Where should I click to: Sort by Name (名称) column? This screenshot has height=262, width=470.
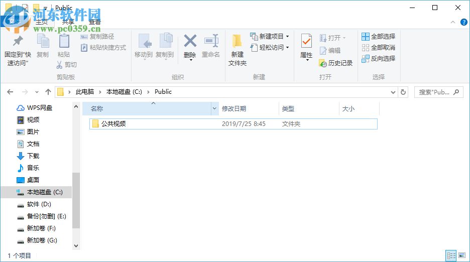[x=147, y=108]
